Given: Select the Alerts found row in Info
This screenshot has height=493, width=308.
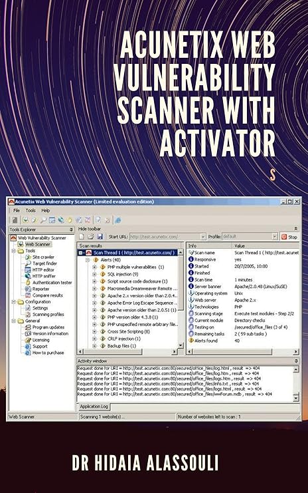Looking at the screenshot, I should click(x=244, y=341).
